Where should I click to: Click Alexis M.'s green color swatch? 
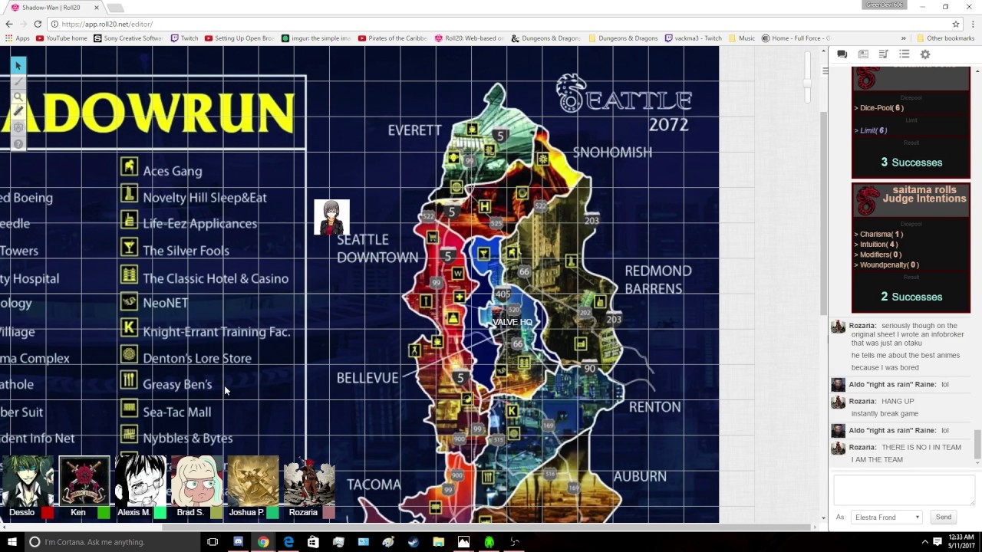[160, 512]
